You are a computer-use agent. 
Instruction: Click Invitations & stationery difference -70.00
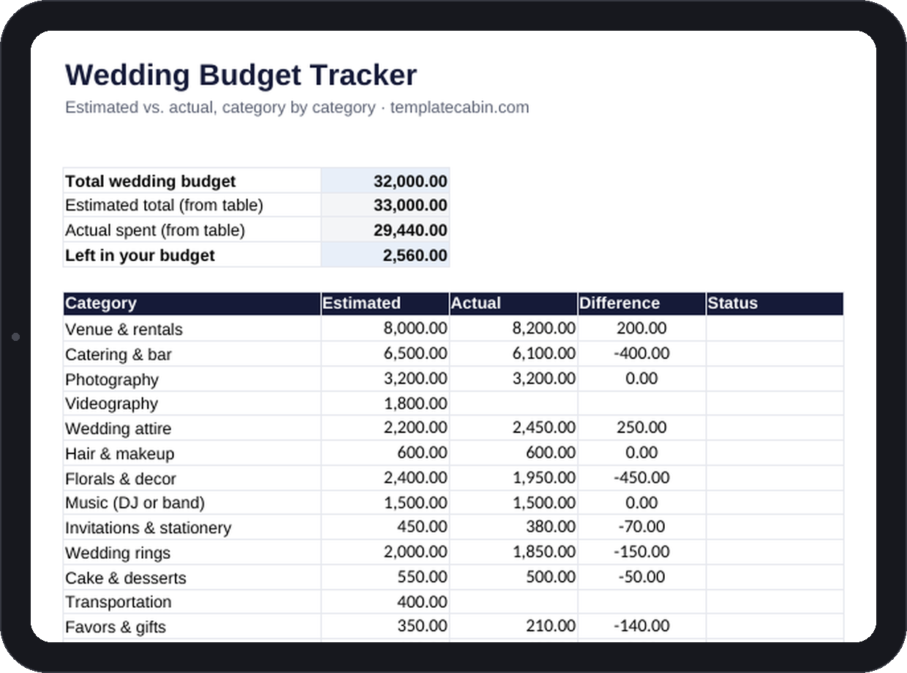[642, 527]
